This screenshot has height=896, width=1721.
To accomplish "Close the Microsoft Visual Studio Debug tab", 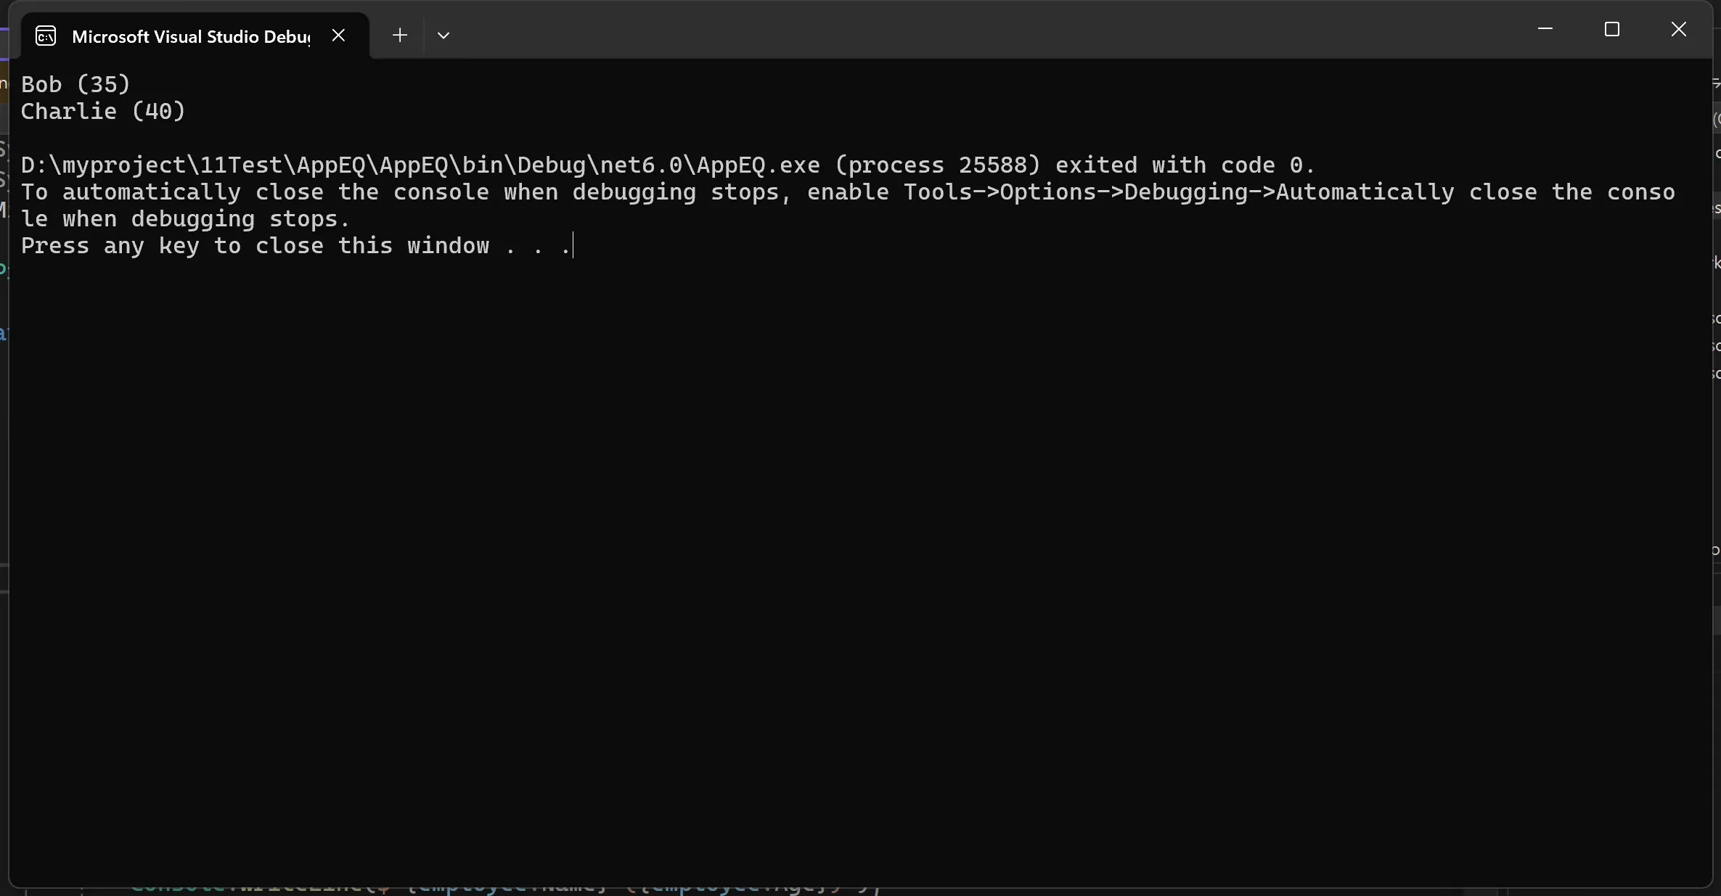I will point(338,35).
